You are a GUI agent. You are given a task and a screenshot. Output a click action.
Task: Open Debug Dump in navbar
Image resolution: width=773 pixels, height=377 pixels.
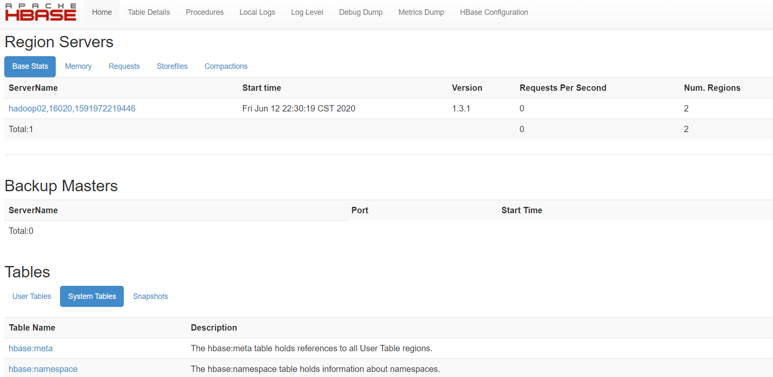click(x=361, y=12)
